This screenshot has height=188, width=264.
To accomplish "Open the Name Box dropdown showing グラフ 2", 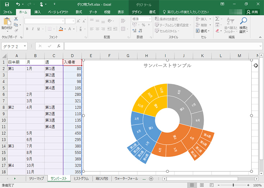I will 25,46.
